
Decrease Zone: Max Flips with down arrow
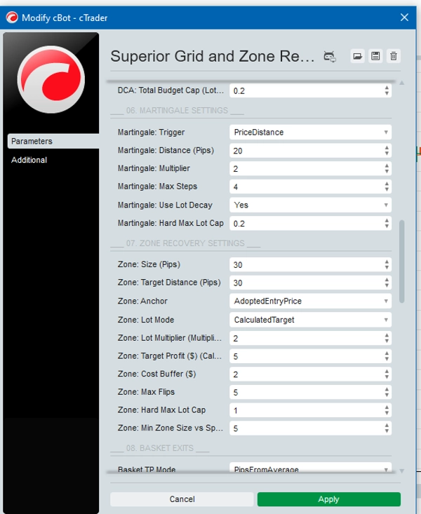pos(387,395)
